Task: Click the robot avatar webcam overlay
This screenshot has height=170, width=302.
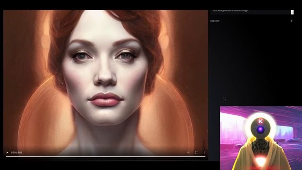Action: (x=261, y=138)
